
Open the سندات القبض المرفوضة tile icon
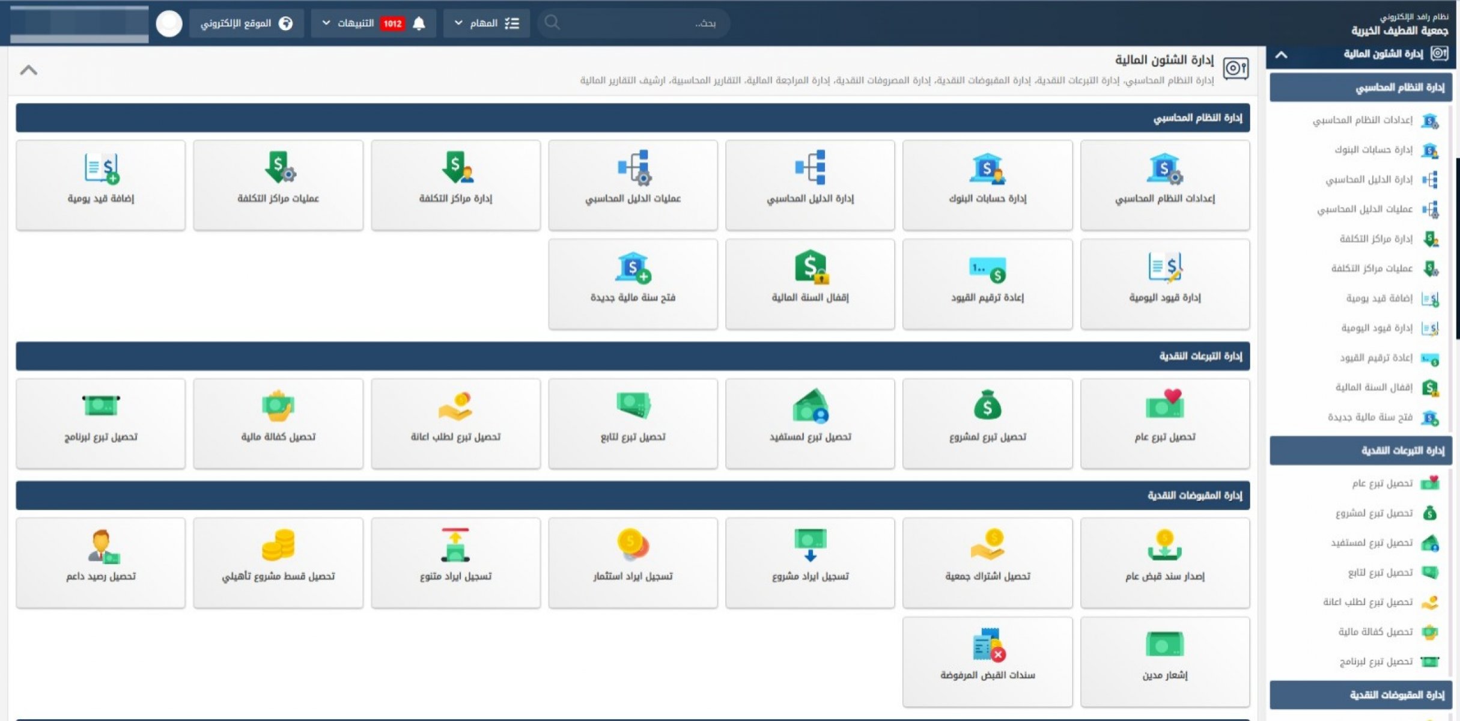[987, 645]
